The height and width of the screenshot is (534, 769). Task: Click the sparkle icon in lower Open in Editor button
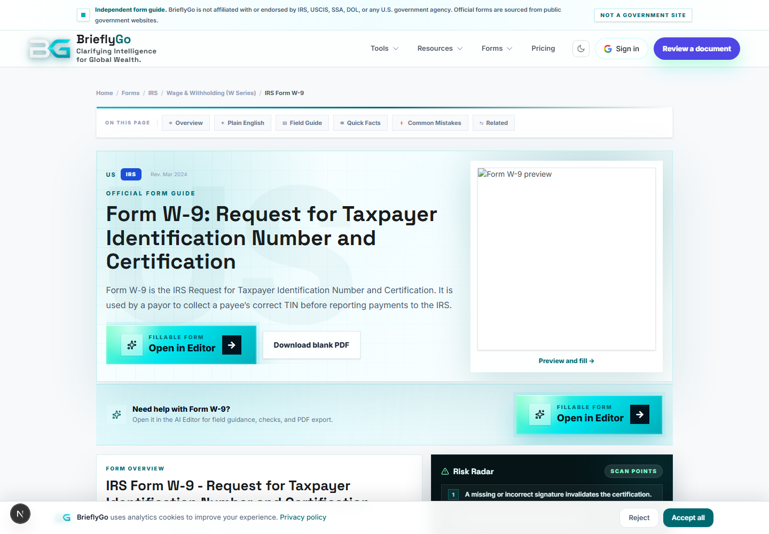540,414
